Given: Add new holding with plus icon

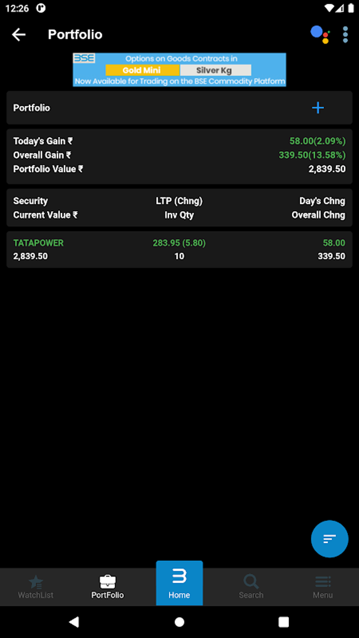Looking at the screenshot, I should click(317, 108).
